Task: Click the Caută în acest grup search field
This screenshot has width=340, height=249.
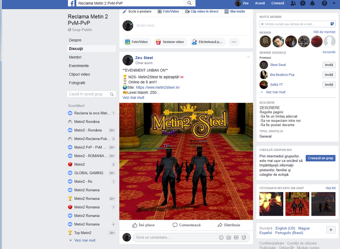Action: (91, 94)
